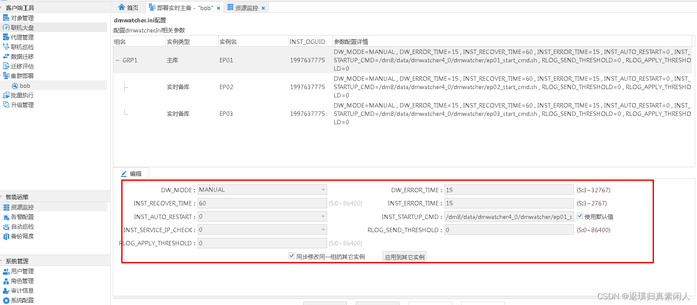Focus the INST_ERROR_TIME input field
This screenshot has width=697, height=305.
pyautogui.click(x=509, y=203)
